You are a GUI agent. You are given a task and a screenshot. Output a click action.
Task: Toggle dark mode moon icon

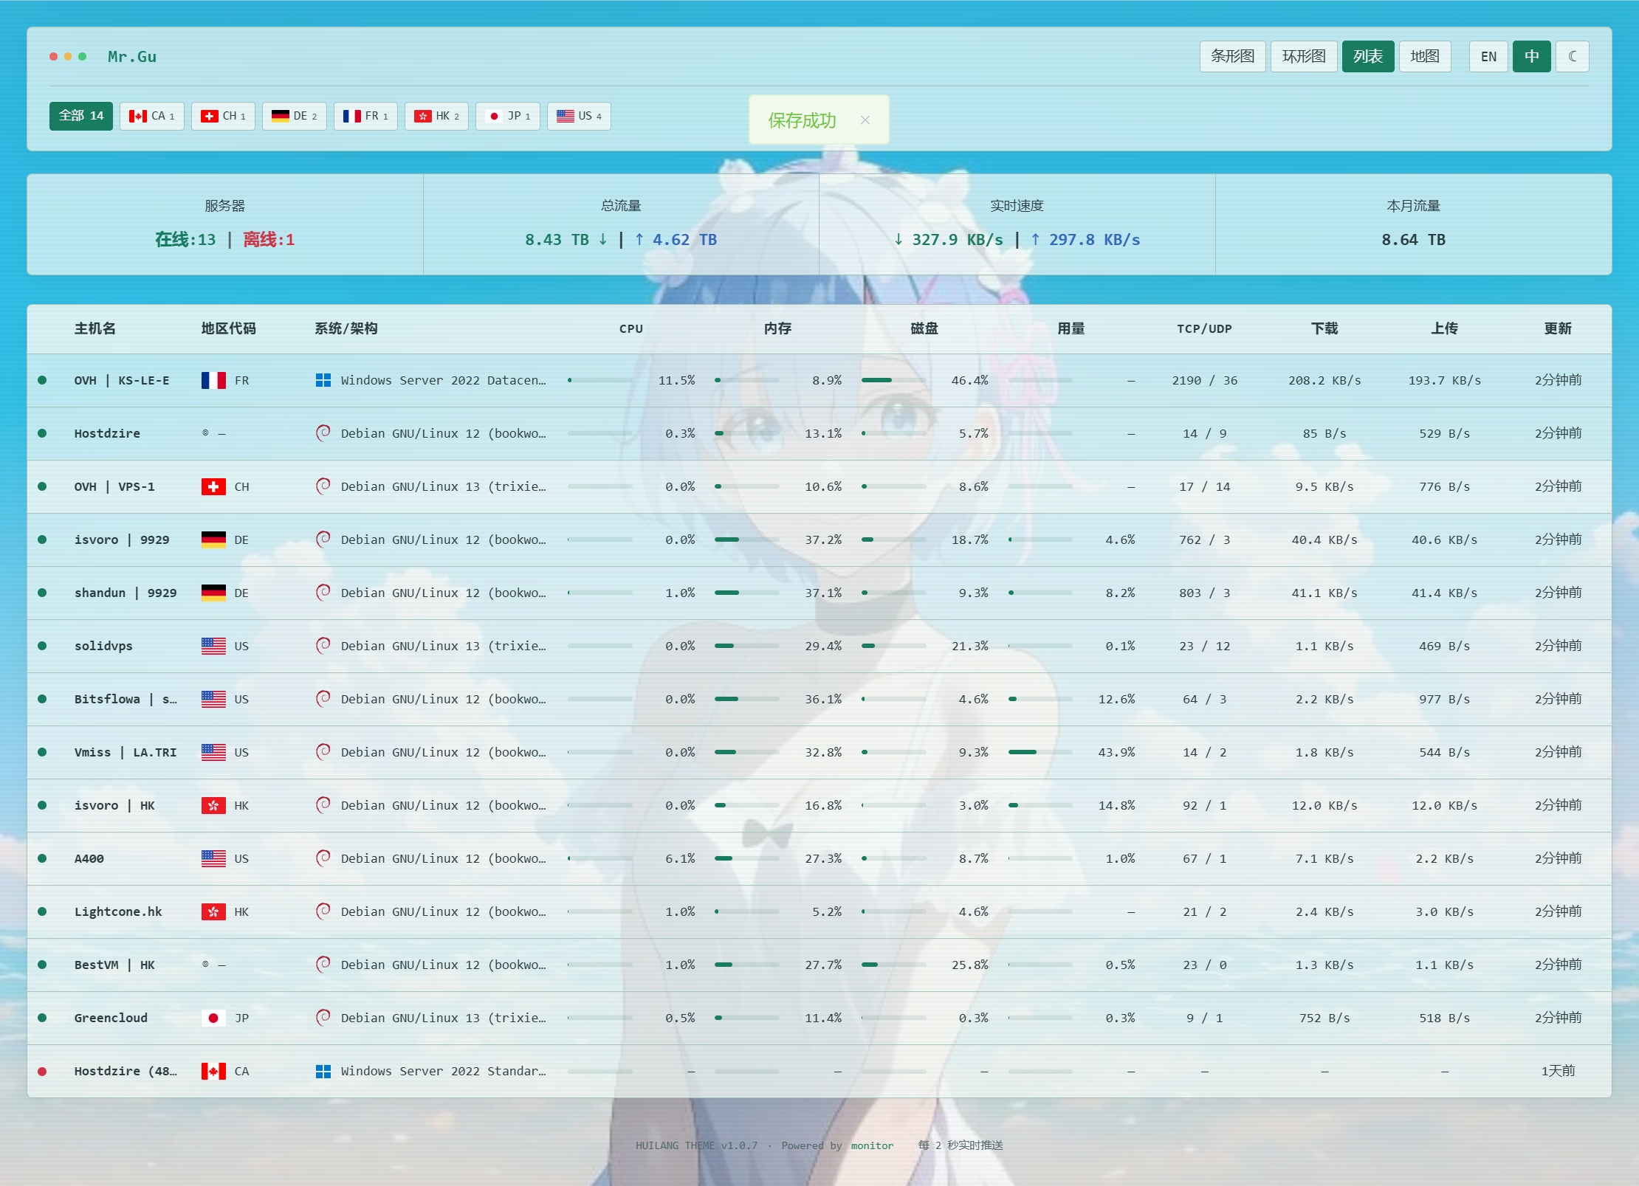coord(1572,56)
